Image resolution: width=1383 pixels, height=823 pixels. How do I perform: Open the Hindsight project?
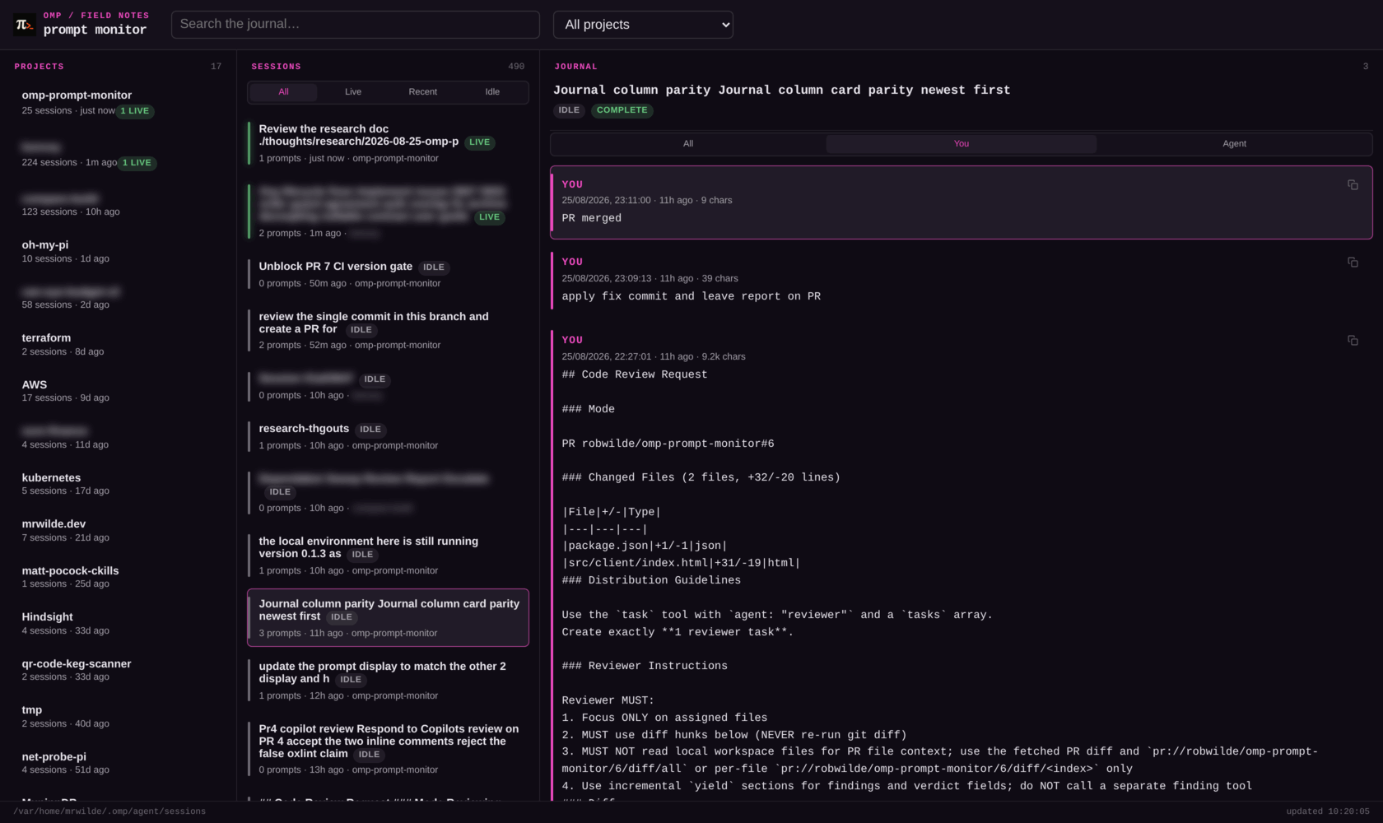tap(119, 624)
